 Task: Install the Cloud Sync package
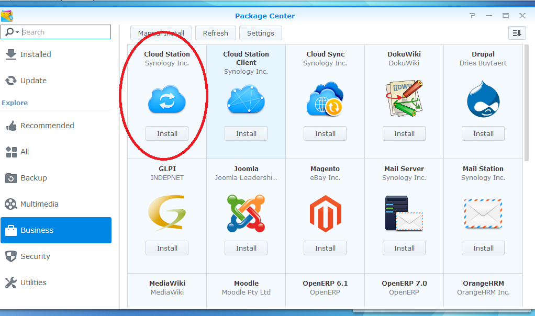tap(325, 133)
